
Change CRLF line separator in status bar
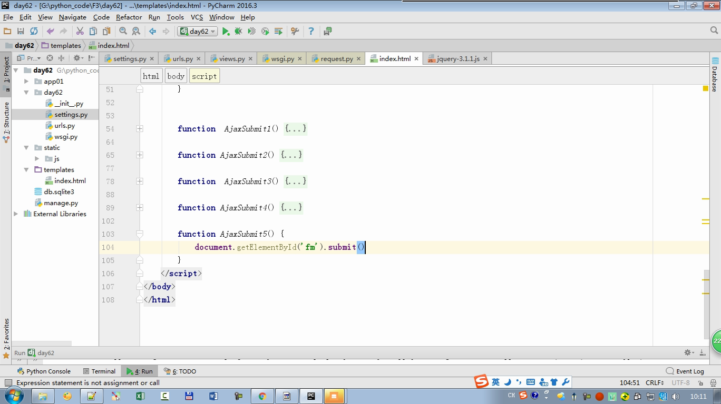click(655, 383)
